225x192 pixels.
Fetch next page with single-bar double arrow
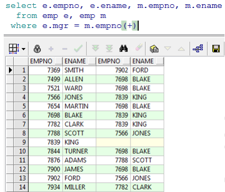96,48
